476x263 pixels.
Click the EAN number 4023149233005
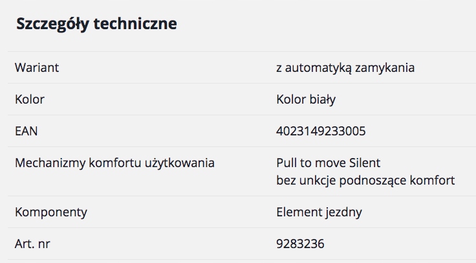pyautogui.click(x=321, y=131)
